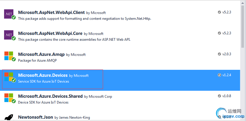Click installed checkmark next to v5.2.3 WebApi.Client
246x121 pixels.
pos(220,12)
